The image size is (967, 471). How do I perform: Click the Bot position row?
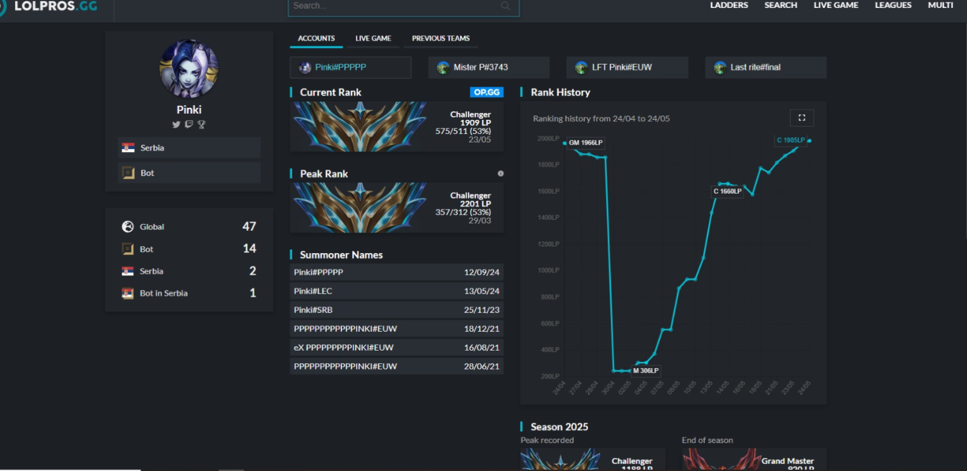189,173
